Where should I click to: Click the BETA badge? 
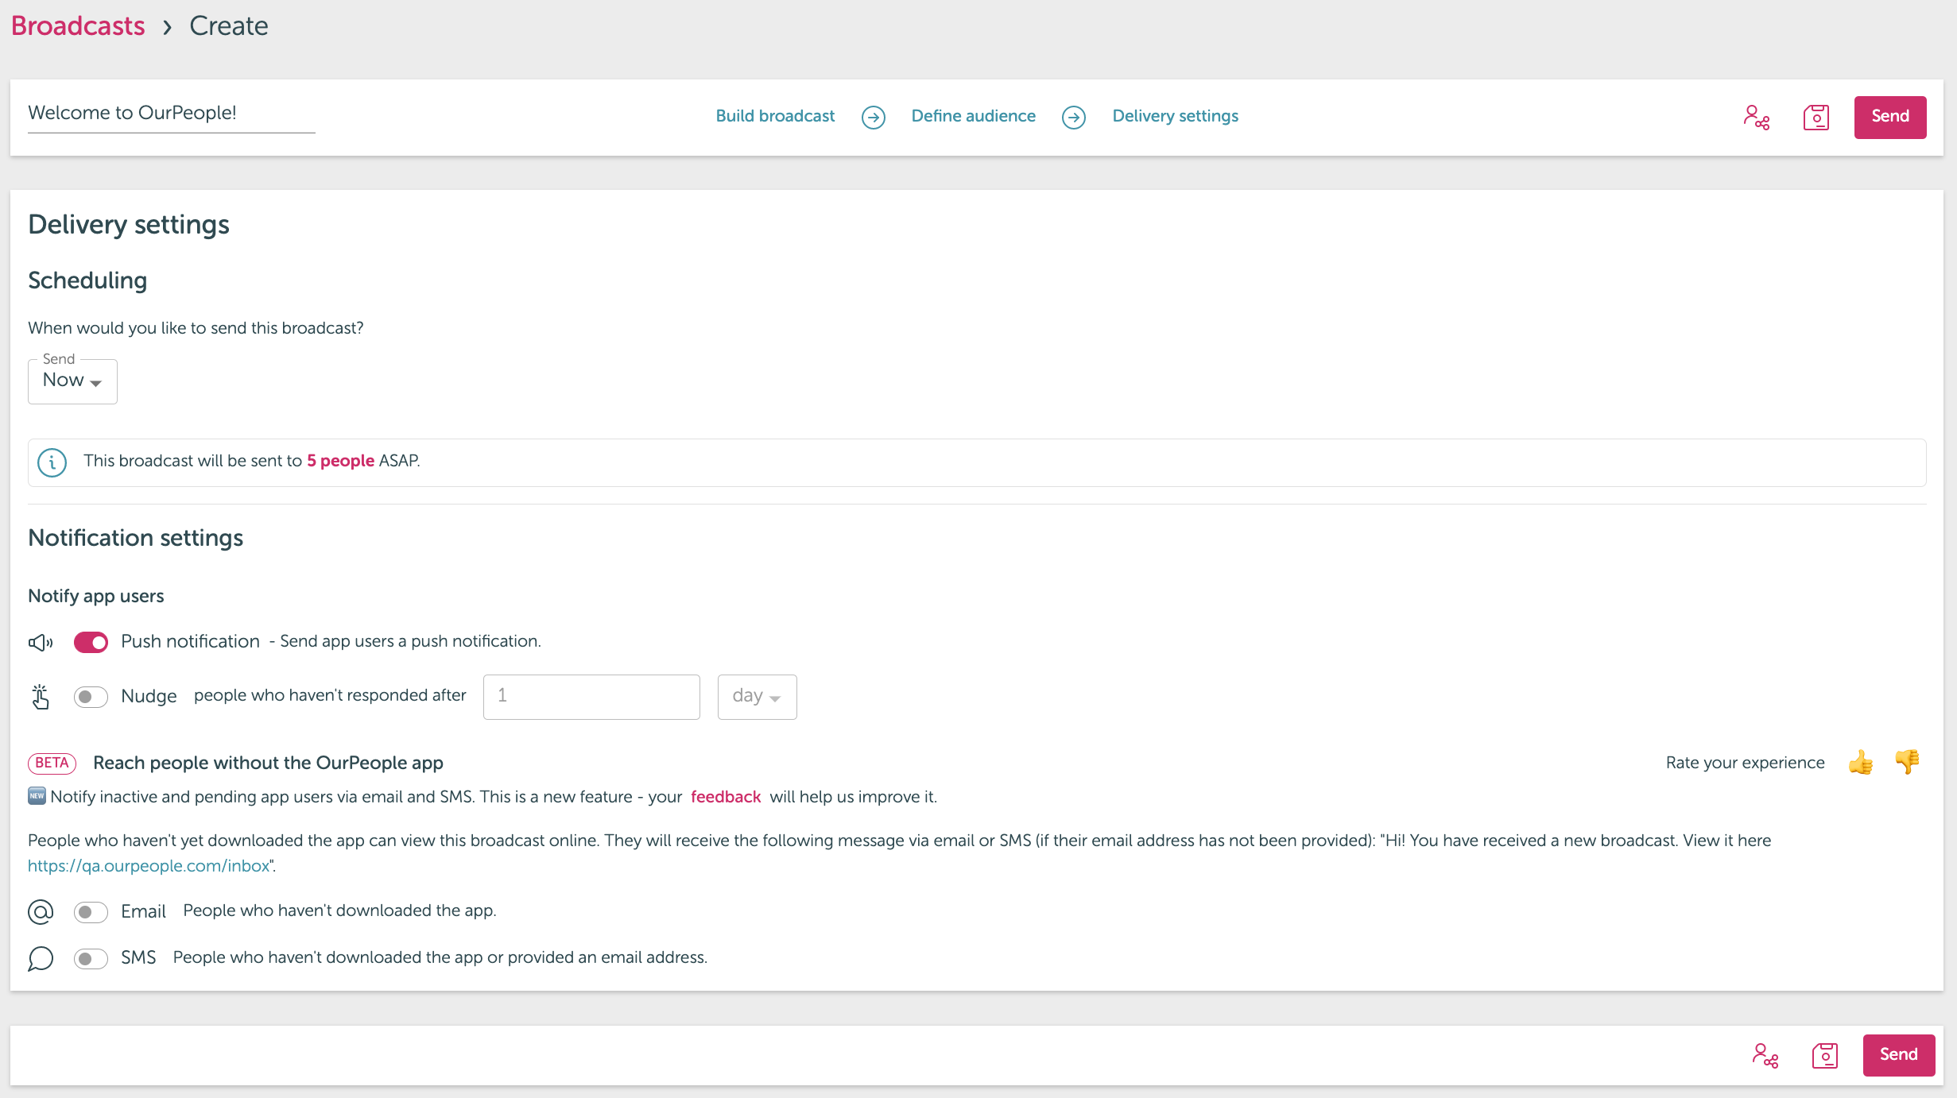52,763
